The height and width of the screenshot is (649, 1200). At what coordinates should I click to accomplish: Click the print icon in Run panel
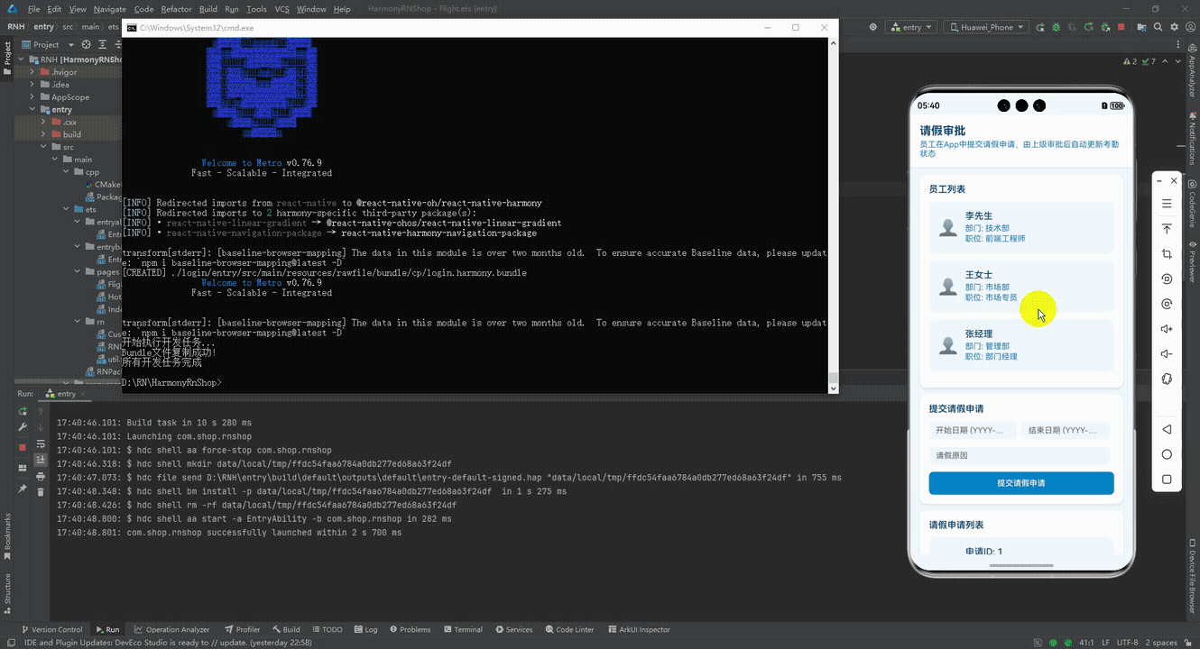tap(41, 477)
